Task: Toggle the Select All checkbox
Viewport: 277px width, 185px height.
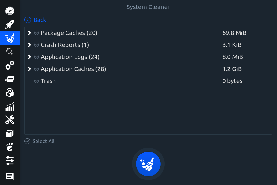Action: click(27, 141)
